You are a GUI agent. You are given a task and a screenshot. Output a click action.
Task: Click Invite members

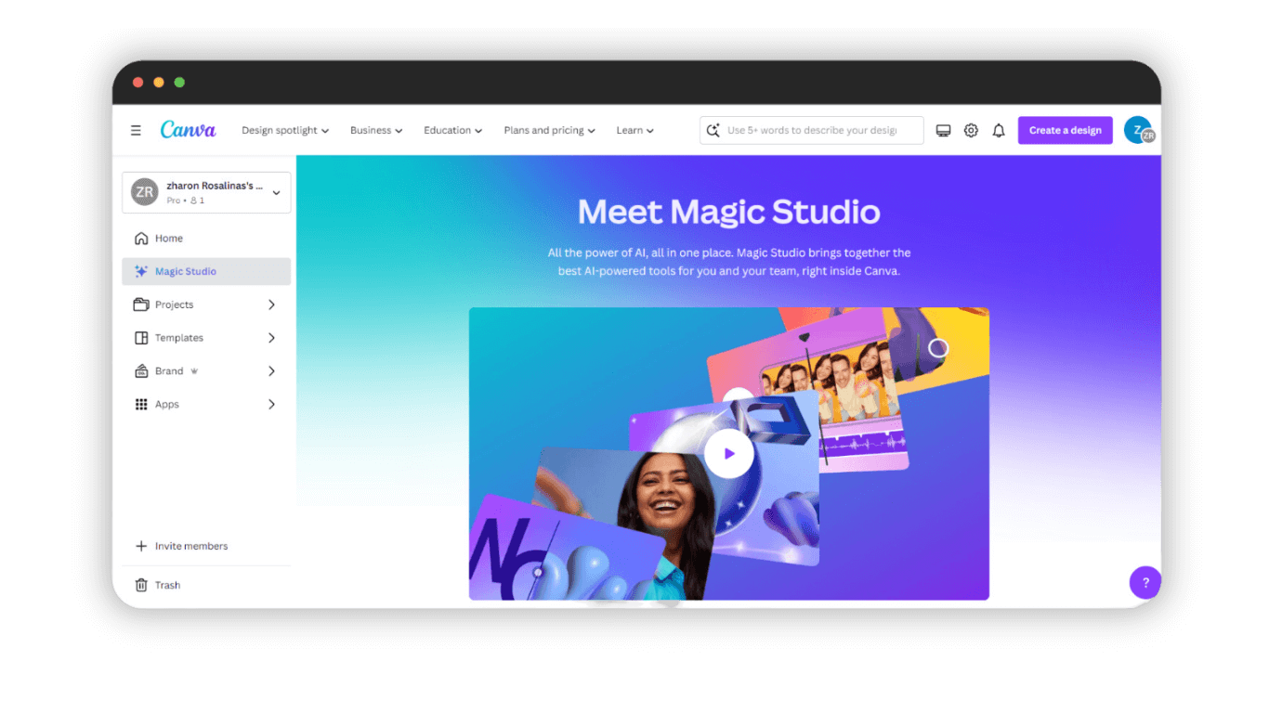[x=180, y=546]
